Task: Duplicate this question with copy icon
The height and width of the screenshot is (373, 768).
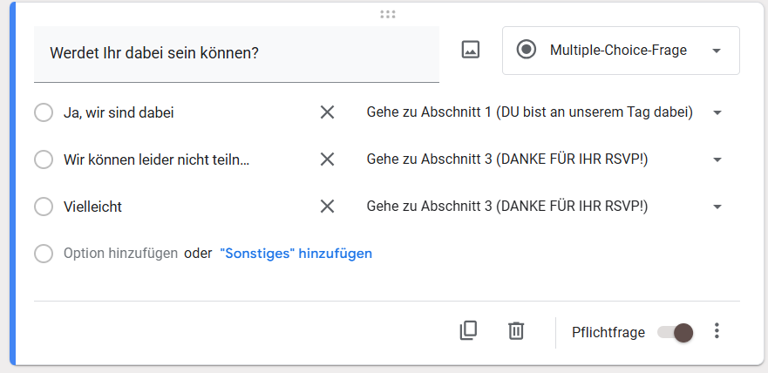Action: pos(469,331)
